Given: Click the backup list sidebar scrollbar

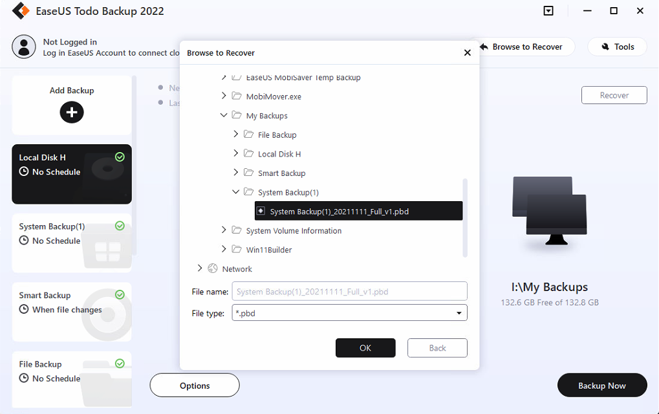Looking at the screenshot, I should (135, 165).
